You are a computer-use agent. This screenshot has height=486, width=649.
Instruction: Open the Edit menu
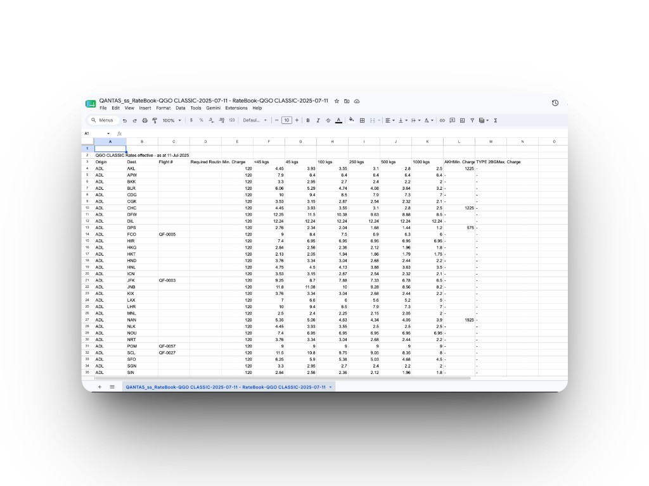point(115,108)
